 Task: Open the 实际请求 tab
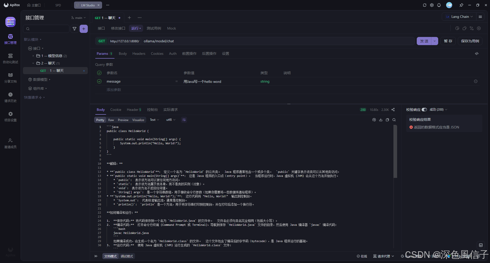coord(170,110)
